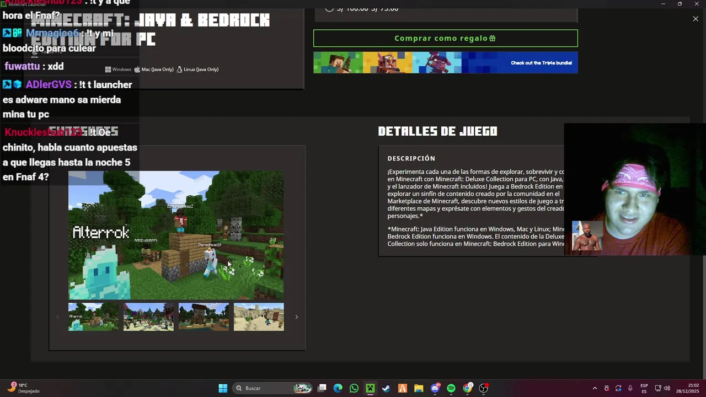Select the price radio option at top

point(329,8)
